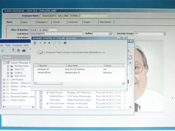This screenshot has height=131, width=175.
Task: Expand the Sent Items folder node
Action: (8, 76)
